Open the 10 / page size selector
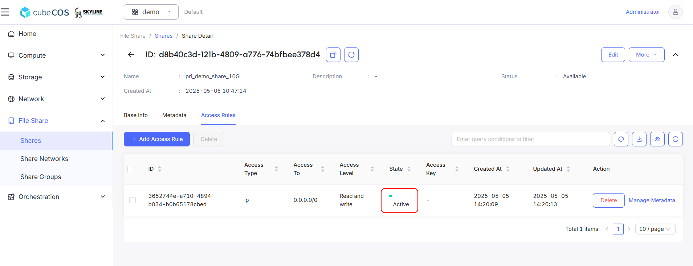Screen dimensions: 693x266 click(655, 229)
